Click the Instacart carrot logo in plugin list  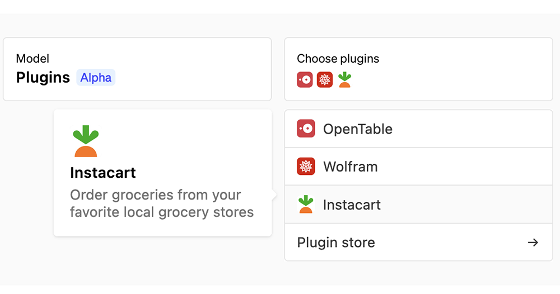[306, 204]
